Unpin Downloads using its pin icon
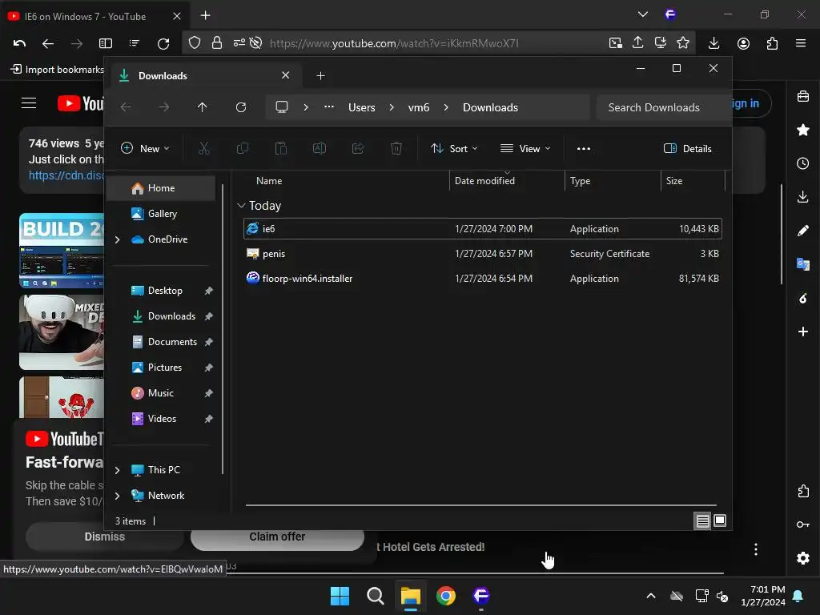Screen dimensions: 820x615 209,316
